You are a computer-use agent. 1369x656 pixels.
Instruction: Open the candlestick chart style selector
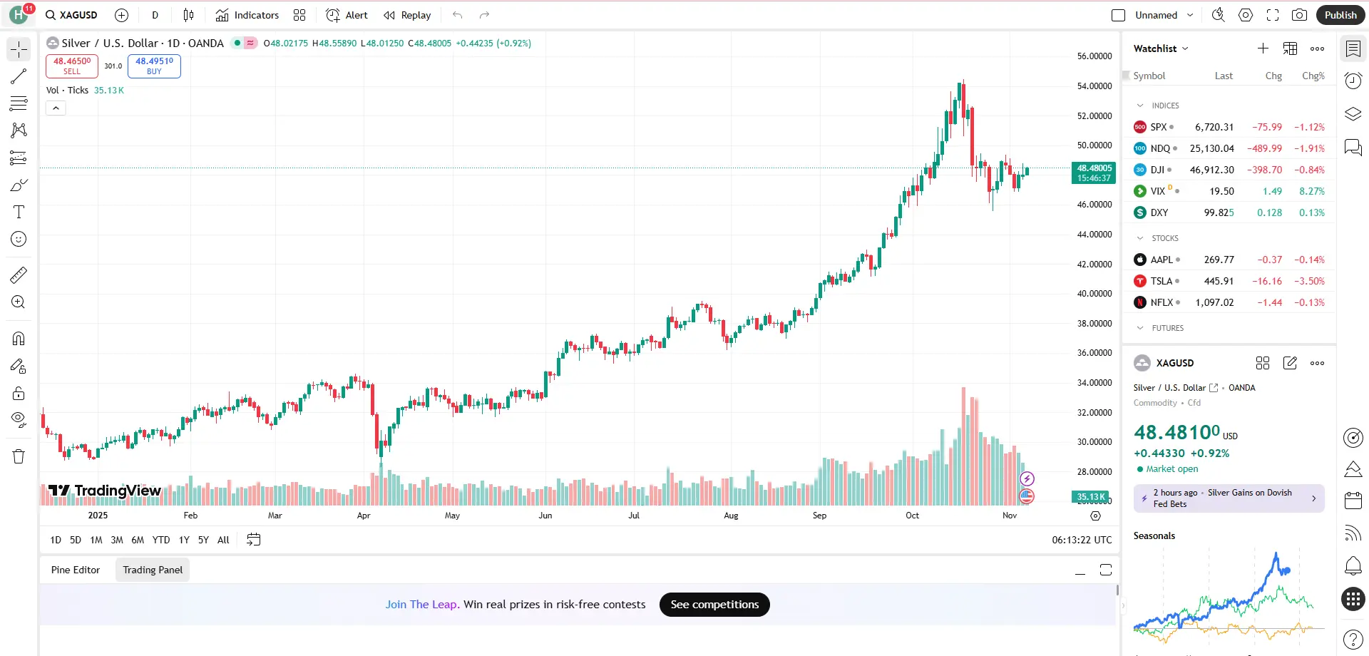click(188, 15)
